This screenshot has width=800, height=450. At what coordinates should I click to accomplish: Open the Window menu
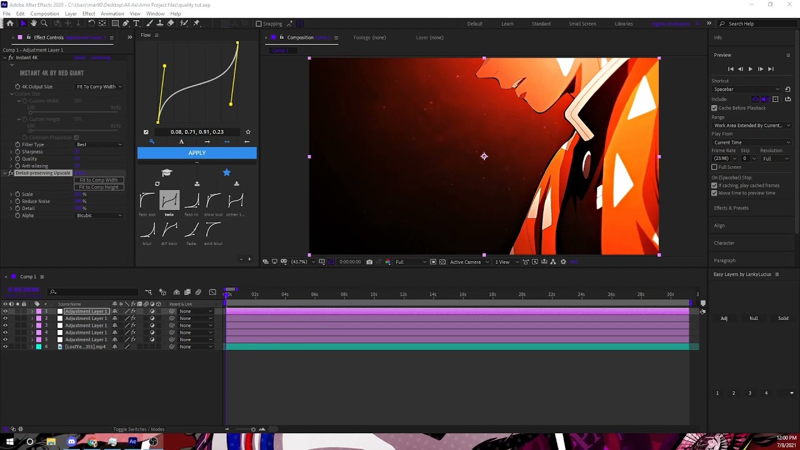(156, 14)
